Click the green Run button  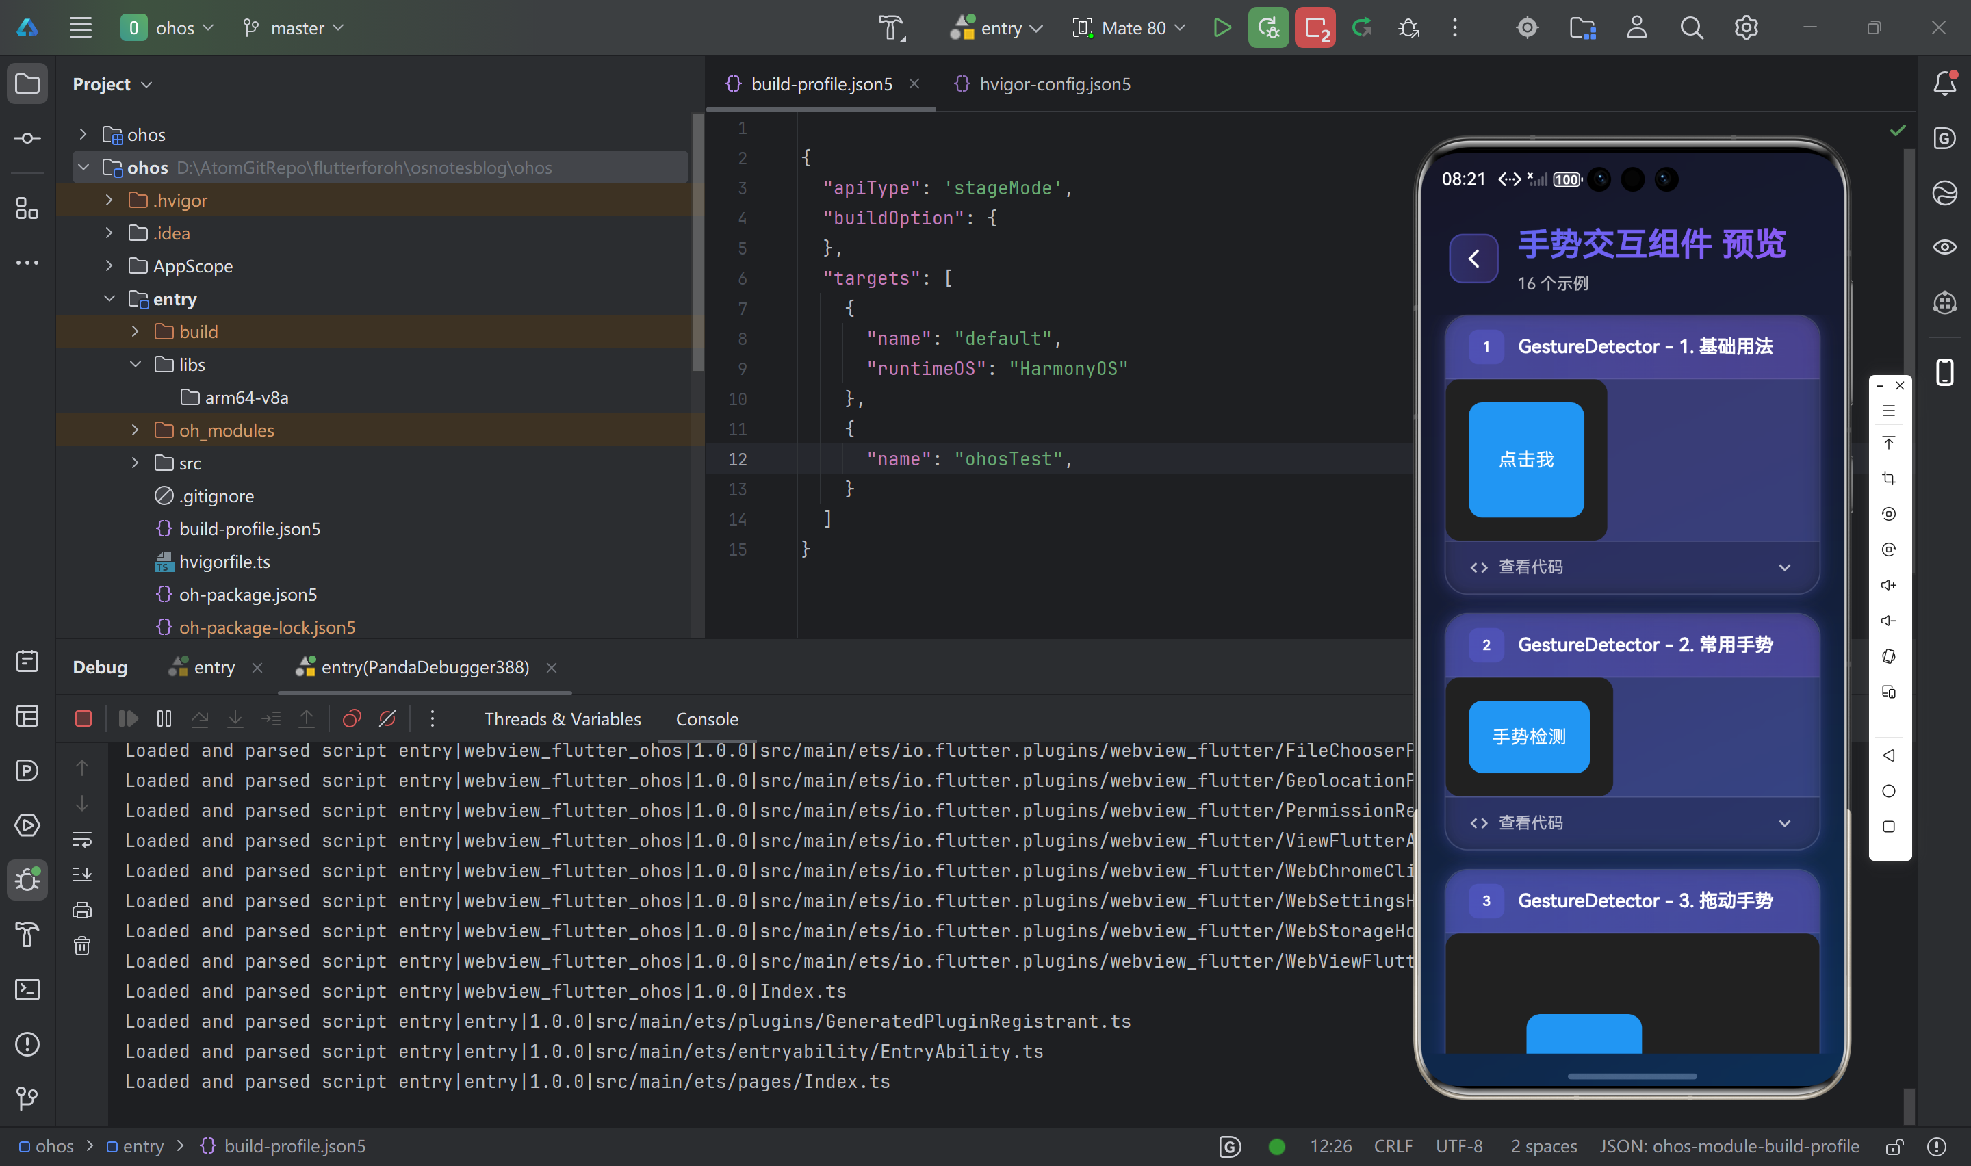pyautogui.click(x=1222, y=28)
